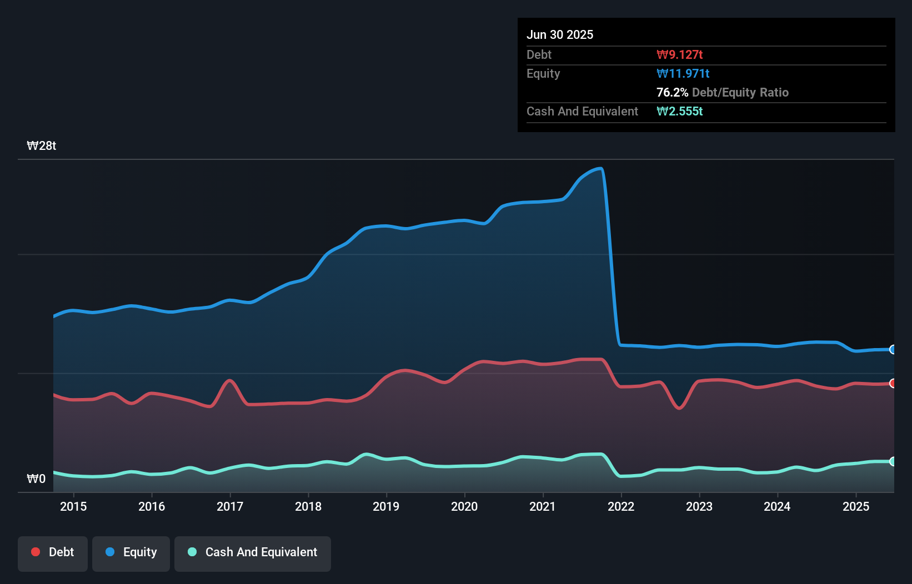Click the Debt line spike at 2017
The height and width of the screenshot is (584, 912).
click(x=229, y=380)
